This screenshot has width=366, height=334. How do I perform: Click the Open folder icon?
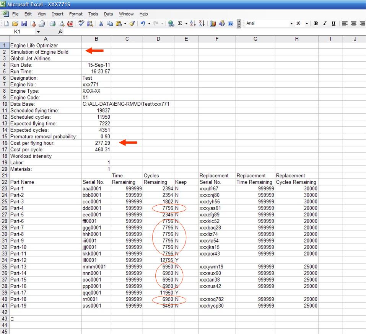click(16, 24)
